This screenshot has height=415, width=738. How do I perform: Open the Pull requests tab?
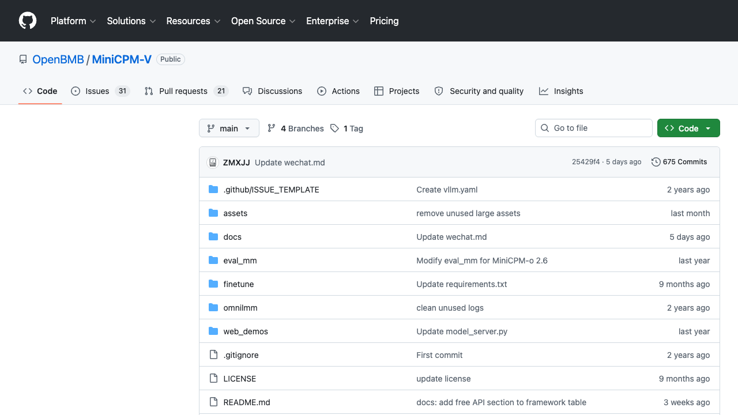pyautogui.click(x=186, y=91)
